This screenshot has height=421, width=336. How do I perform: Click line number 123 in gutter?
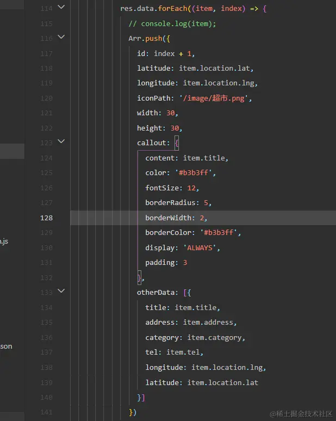point(46,143)
